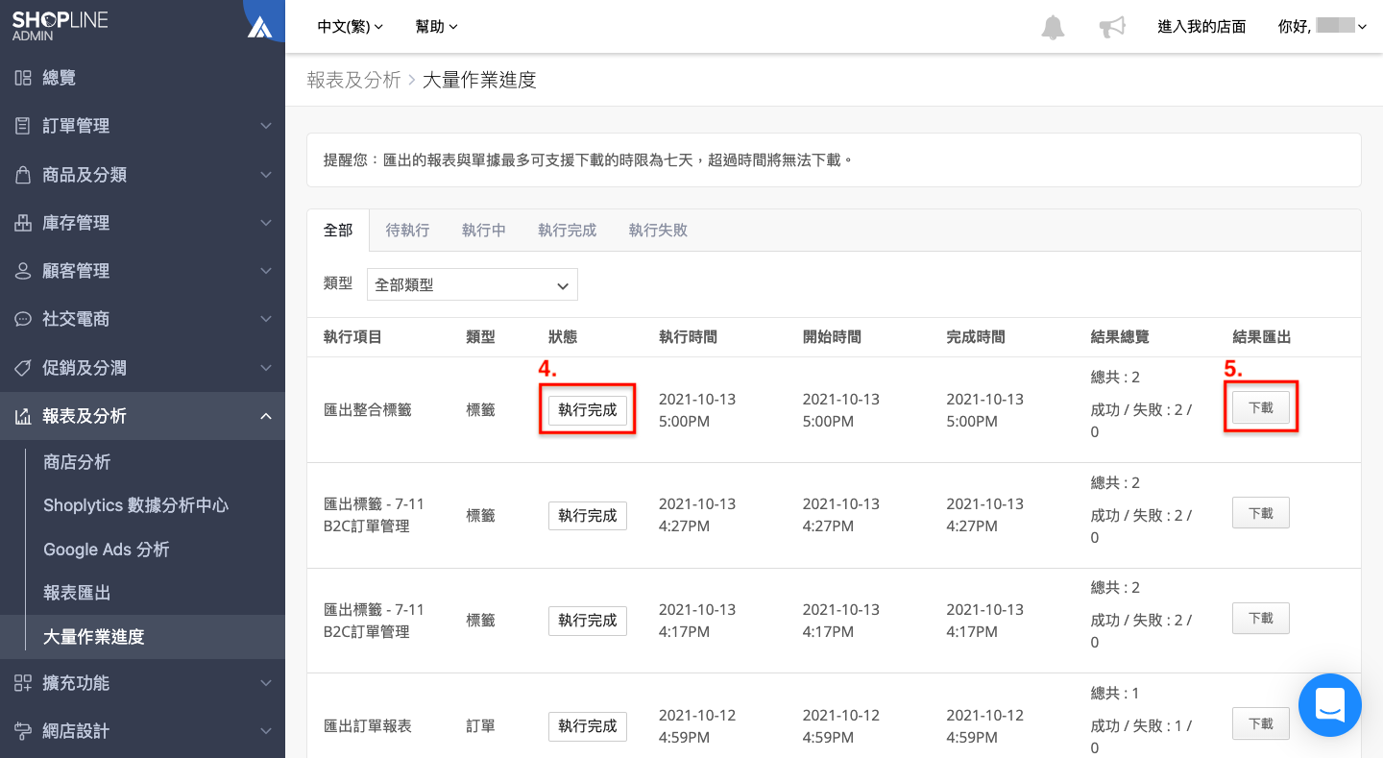
Task: Open the live chat bubble icon
Action: (1330, 705)
